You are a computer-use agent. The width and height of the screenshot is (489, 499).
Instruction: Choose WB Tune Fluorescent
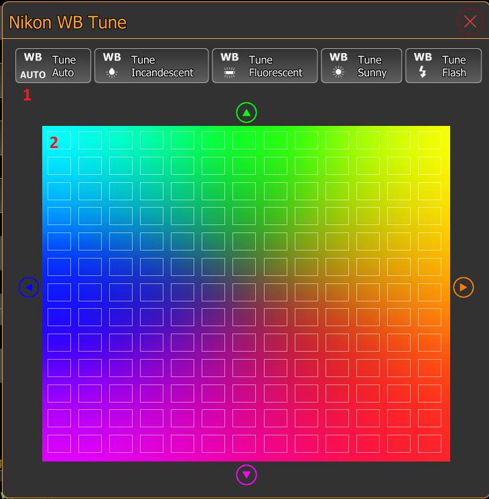click(x=265, y=66)
